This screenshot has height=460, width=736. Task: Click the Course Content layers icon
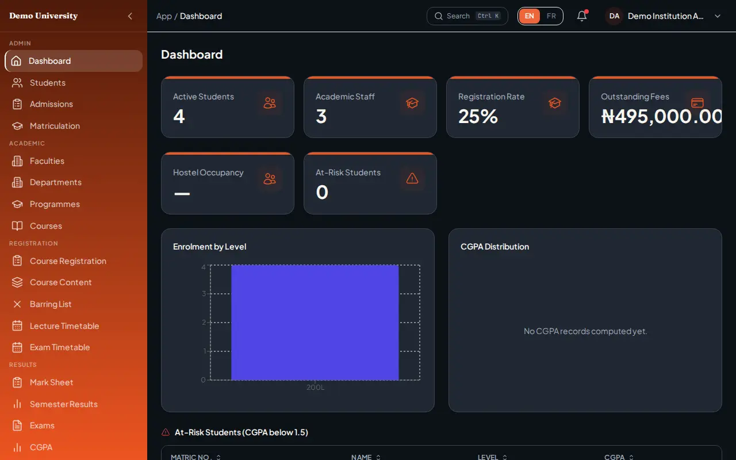click(17, 282)
